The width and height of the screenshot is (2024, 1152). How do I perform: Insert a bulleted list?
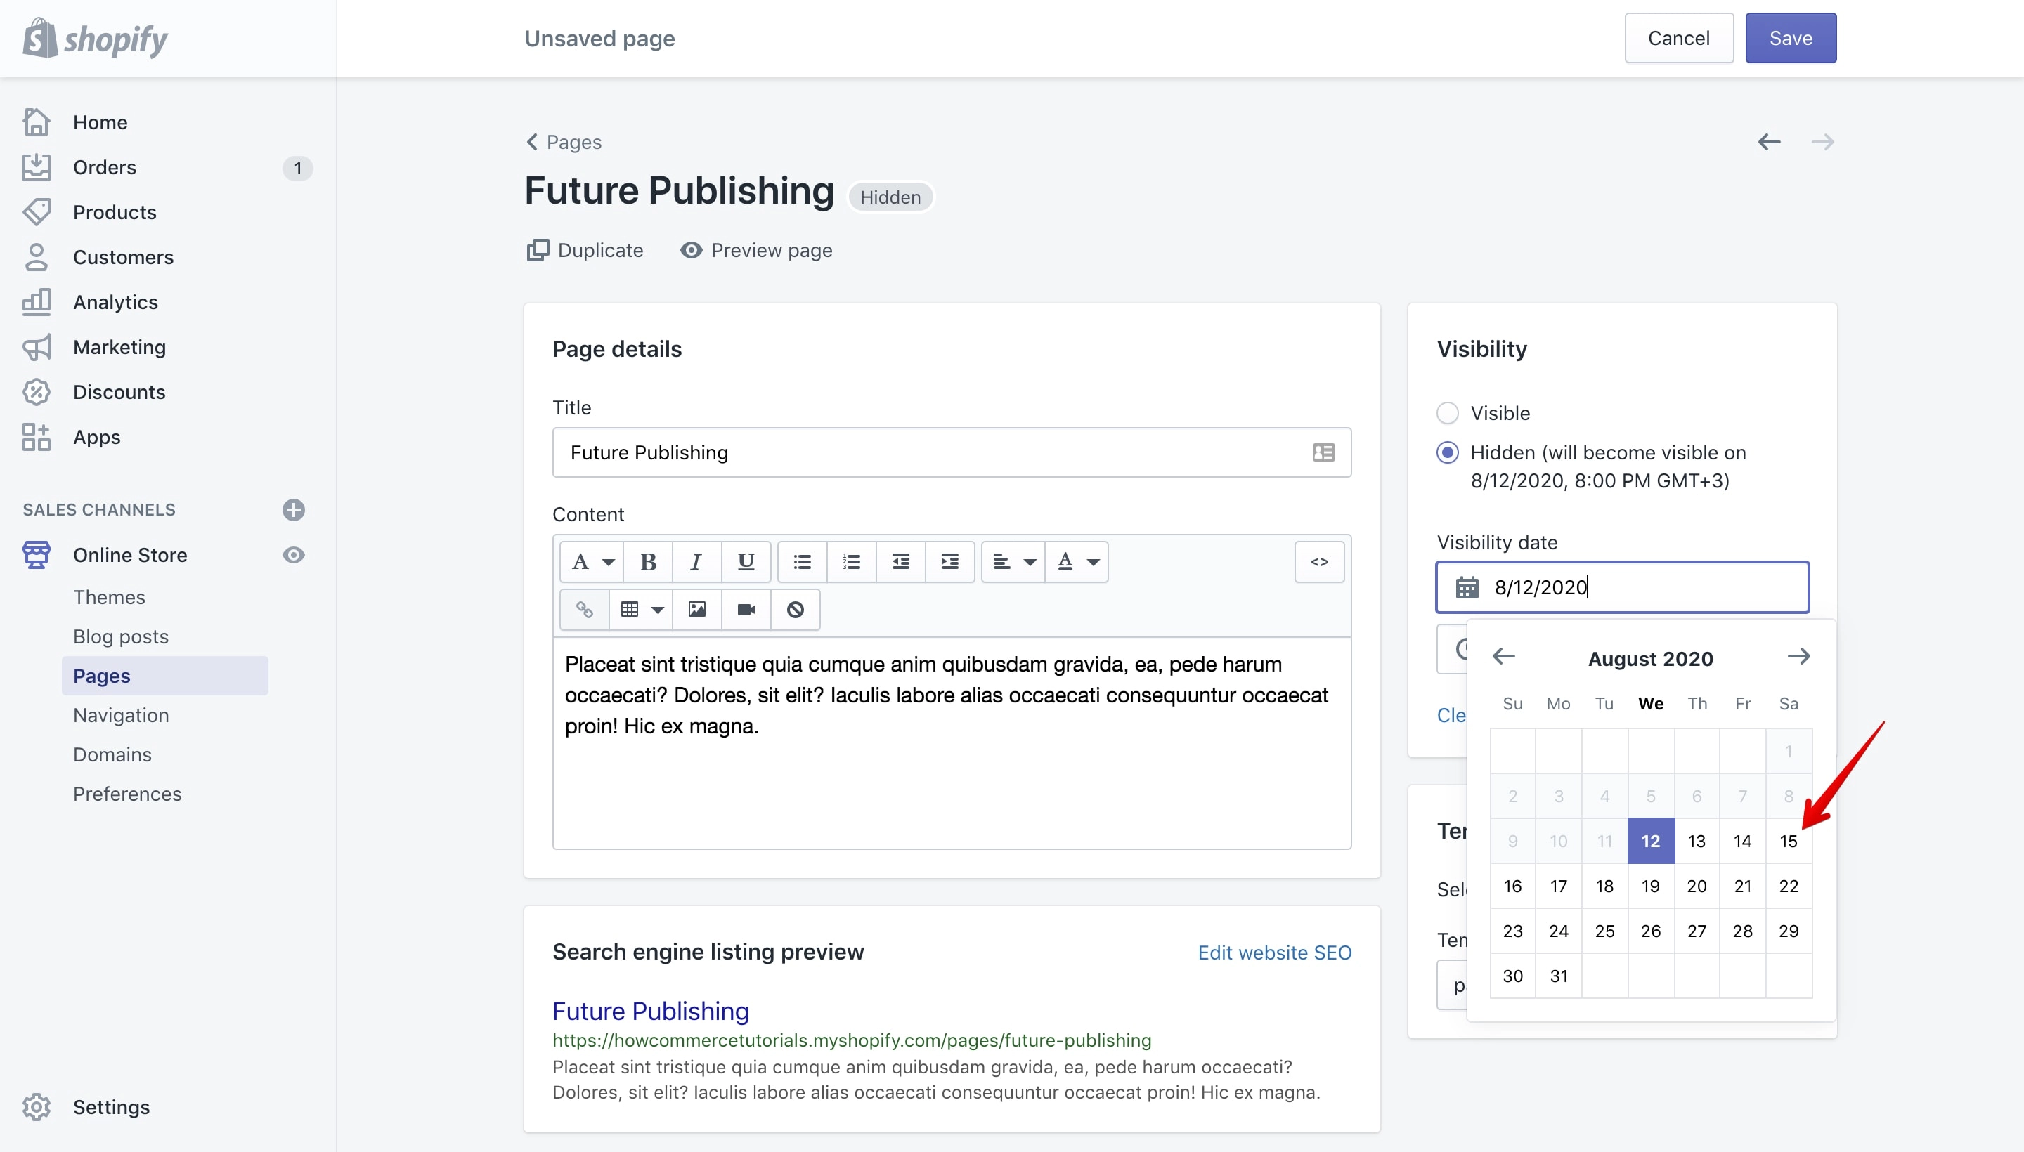[803, 562]
